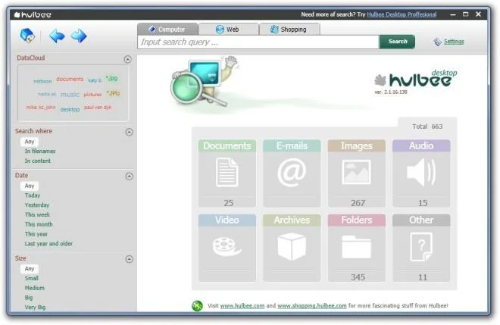The height and width of the screenshot is (325, 500).
Task: Open the Audio speaker tile
Action: (421, 173)
